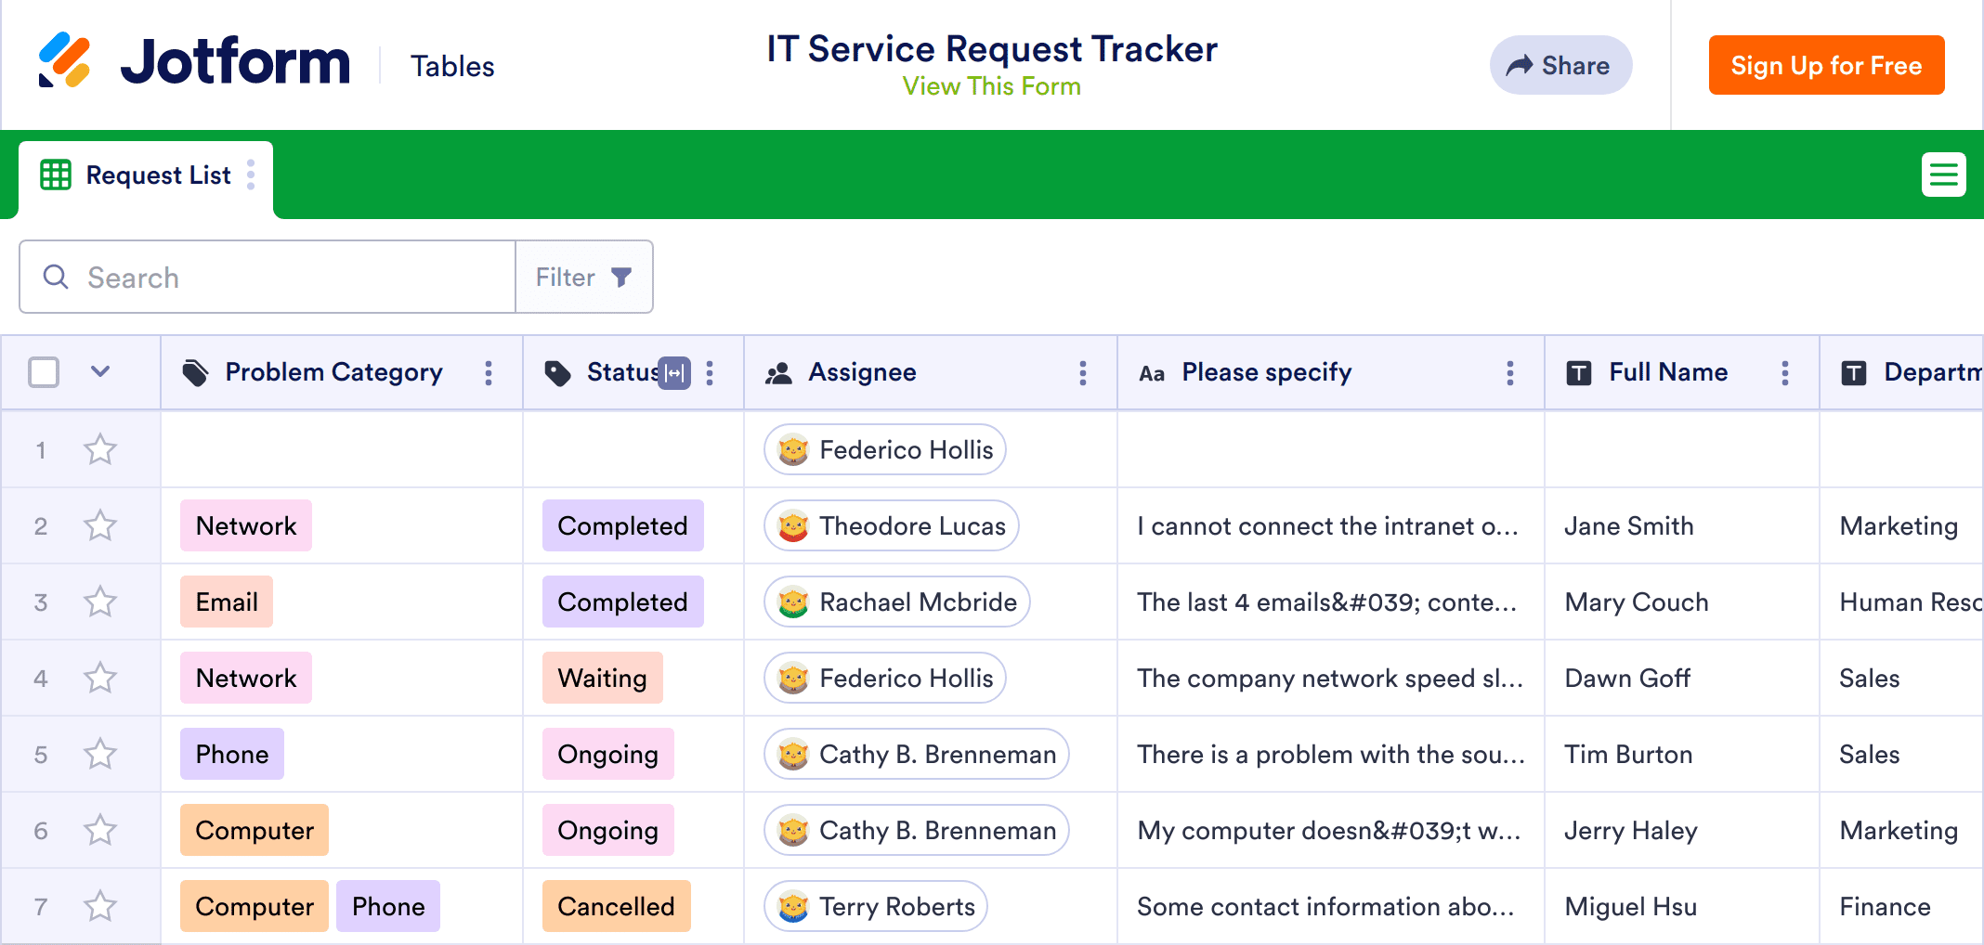Click the Jotform logo icon

(64, 61)
